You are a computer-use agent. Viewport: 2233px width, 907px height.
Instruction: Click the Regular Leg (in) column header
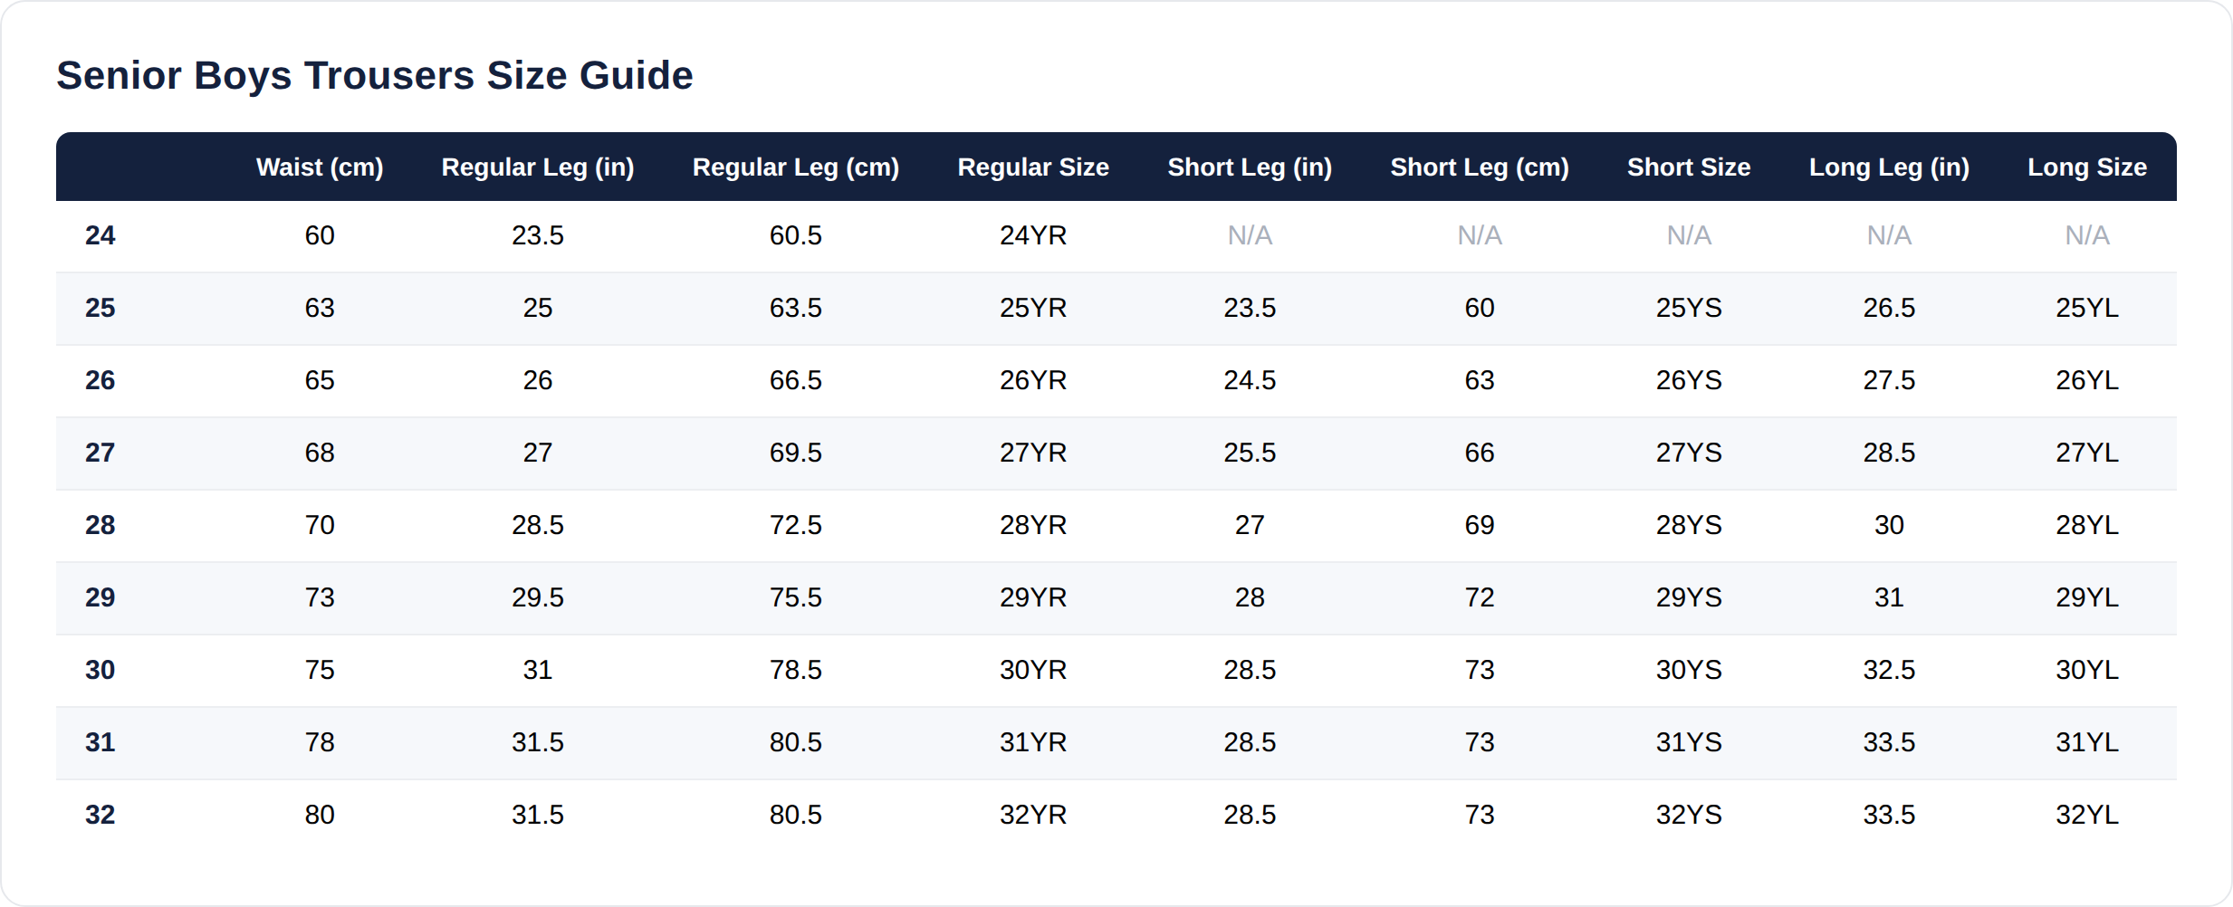pos(538,167)
